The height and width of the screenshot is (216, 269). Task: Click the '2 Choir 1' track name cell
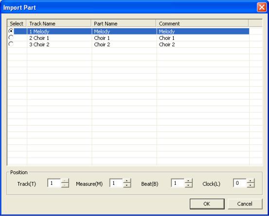coord(59,38)
